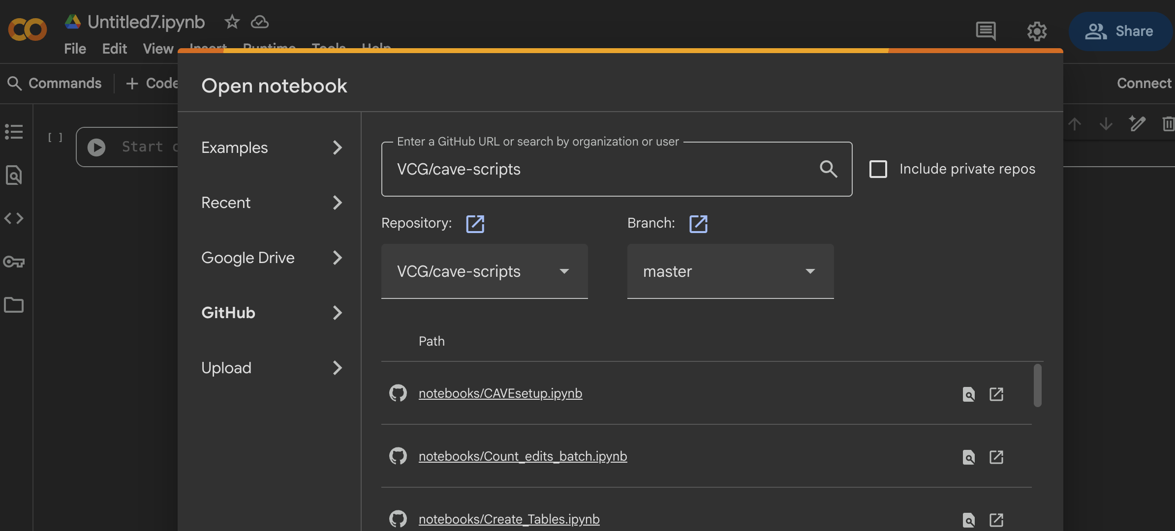Open the secrets key icon in sidebar
Viewport: 1175px width, 531px height.
point(14,262)
